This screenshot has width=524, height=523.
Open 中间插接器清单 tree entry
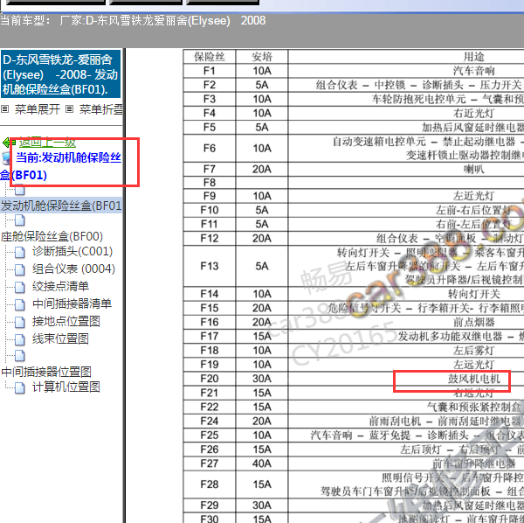coord(72,303)
